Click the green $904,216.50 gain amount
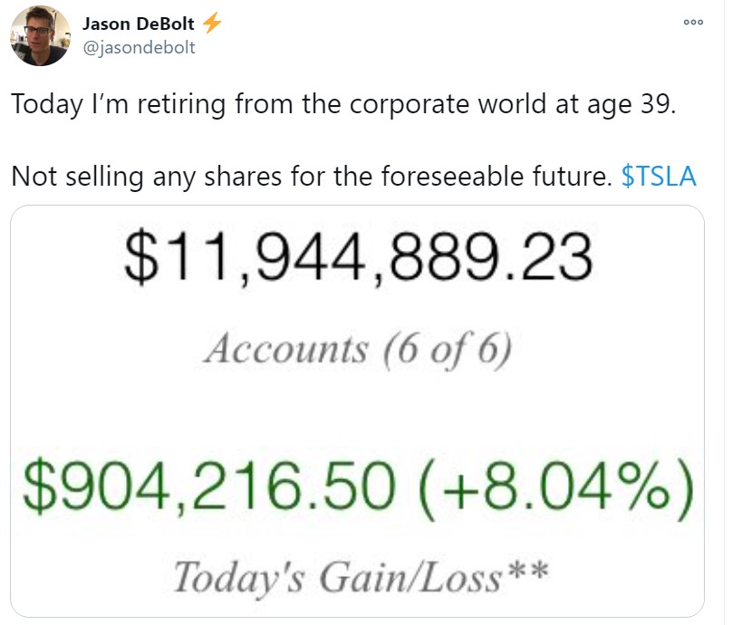This screenshot has width=732, height=625. (209, 486)
